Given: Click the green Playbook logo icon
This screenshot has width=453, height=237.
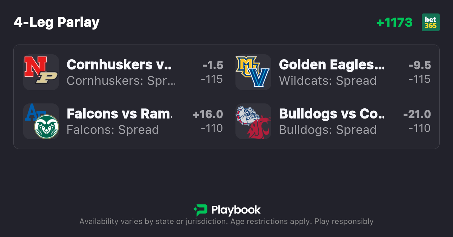Looking at the screenshot, I should [200, 210].
